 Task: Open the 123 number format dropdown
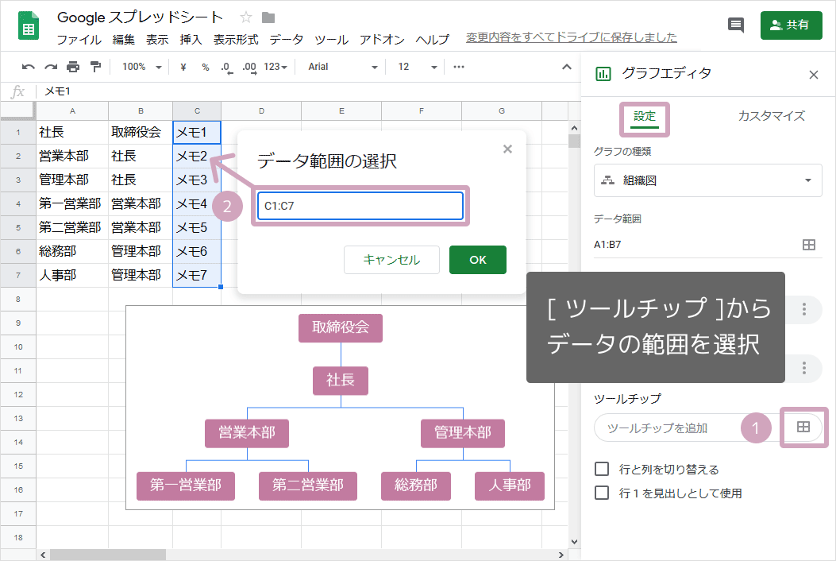(x=271, y=67)
